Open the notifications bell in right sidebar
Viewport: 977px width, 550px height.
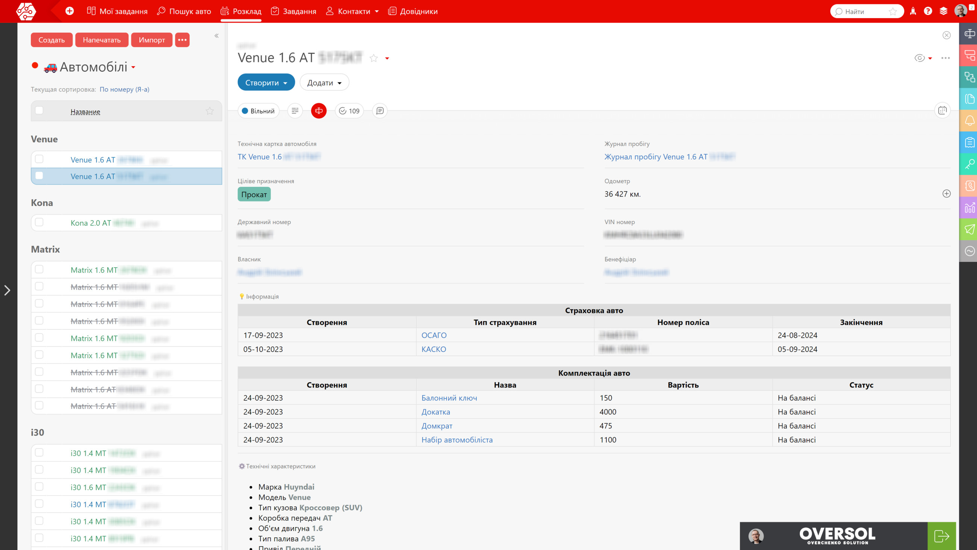[x=969, y=121]
